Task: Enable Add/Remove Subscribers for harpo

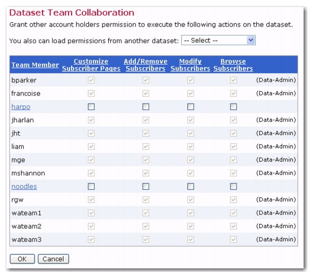Action: click(146, 107)
